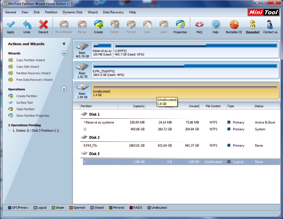Screen dimensions: 283x219
Task: Start Partition Recovery Wizard
Action: coord(33,73)
